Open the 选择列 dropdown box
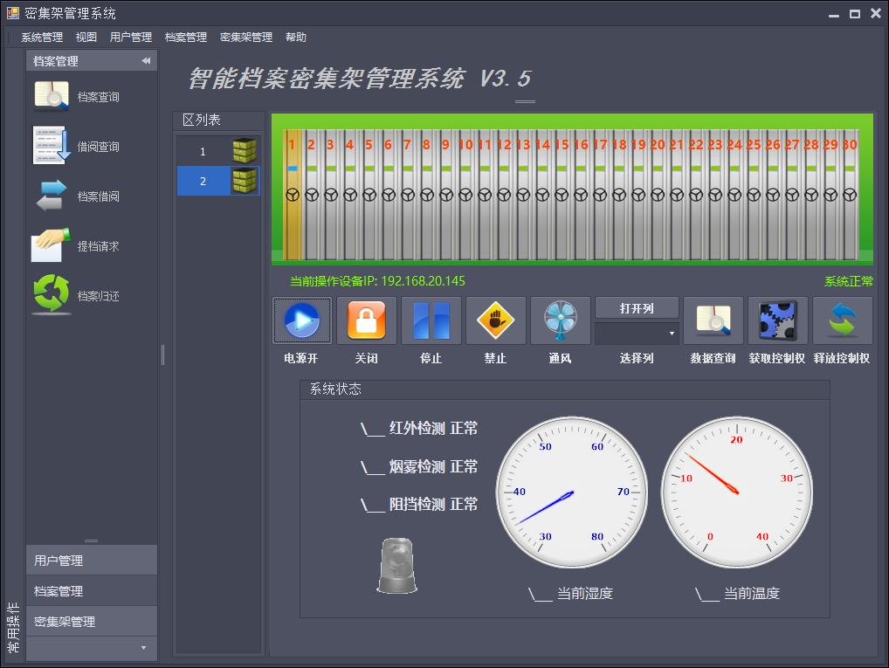The width and height of the screenshot is (889, 668). (x=637, y=333)
